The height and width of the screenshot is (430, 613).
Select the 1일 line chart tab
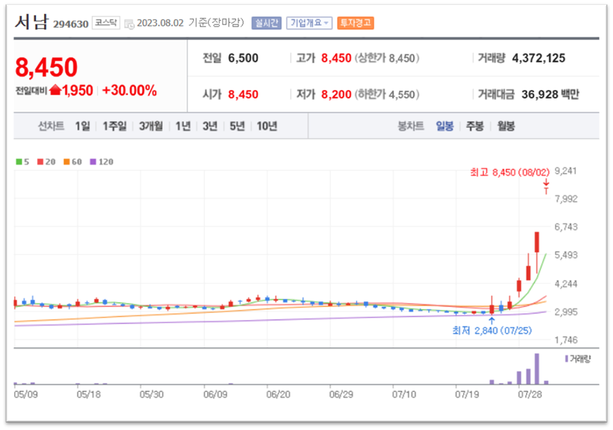[x=82, y=126]
